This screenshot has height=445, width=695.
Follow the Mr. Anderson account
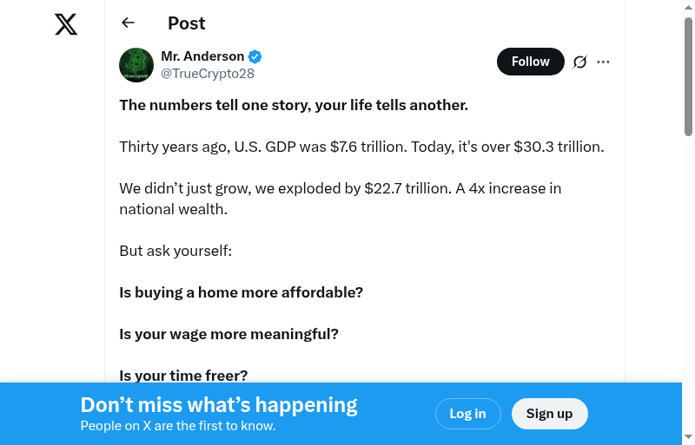(530, 62)
